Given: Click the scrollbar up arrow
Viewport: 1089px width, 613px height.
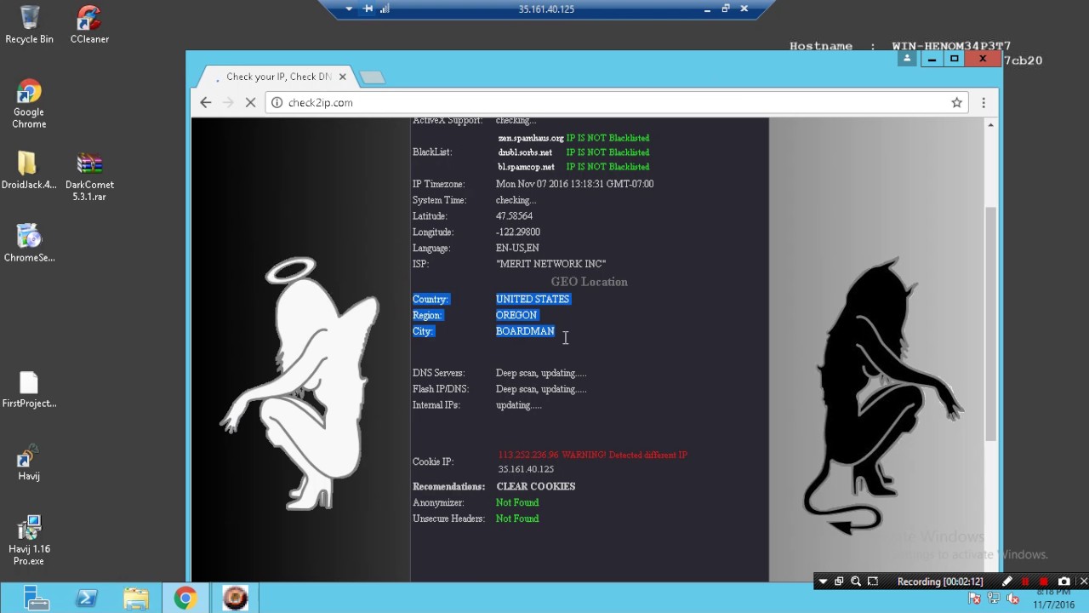Looking at the screenshot, I should pyautogui.click(x=990, y=125).
